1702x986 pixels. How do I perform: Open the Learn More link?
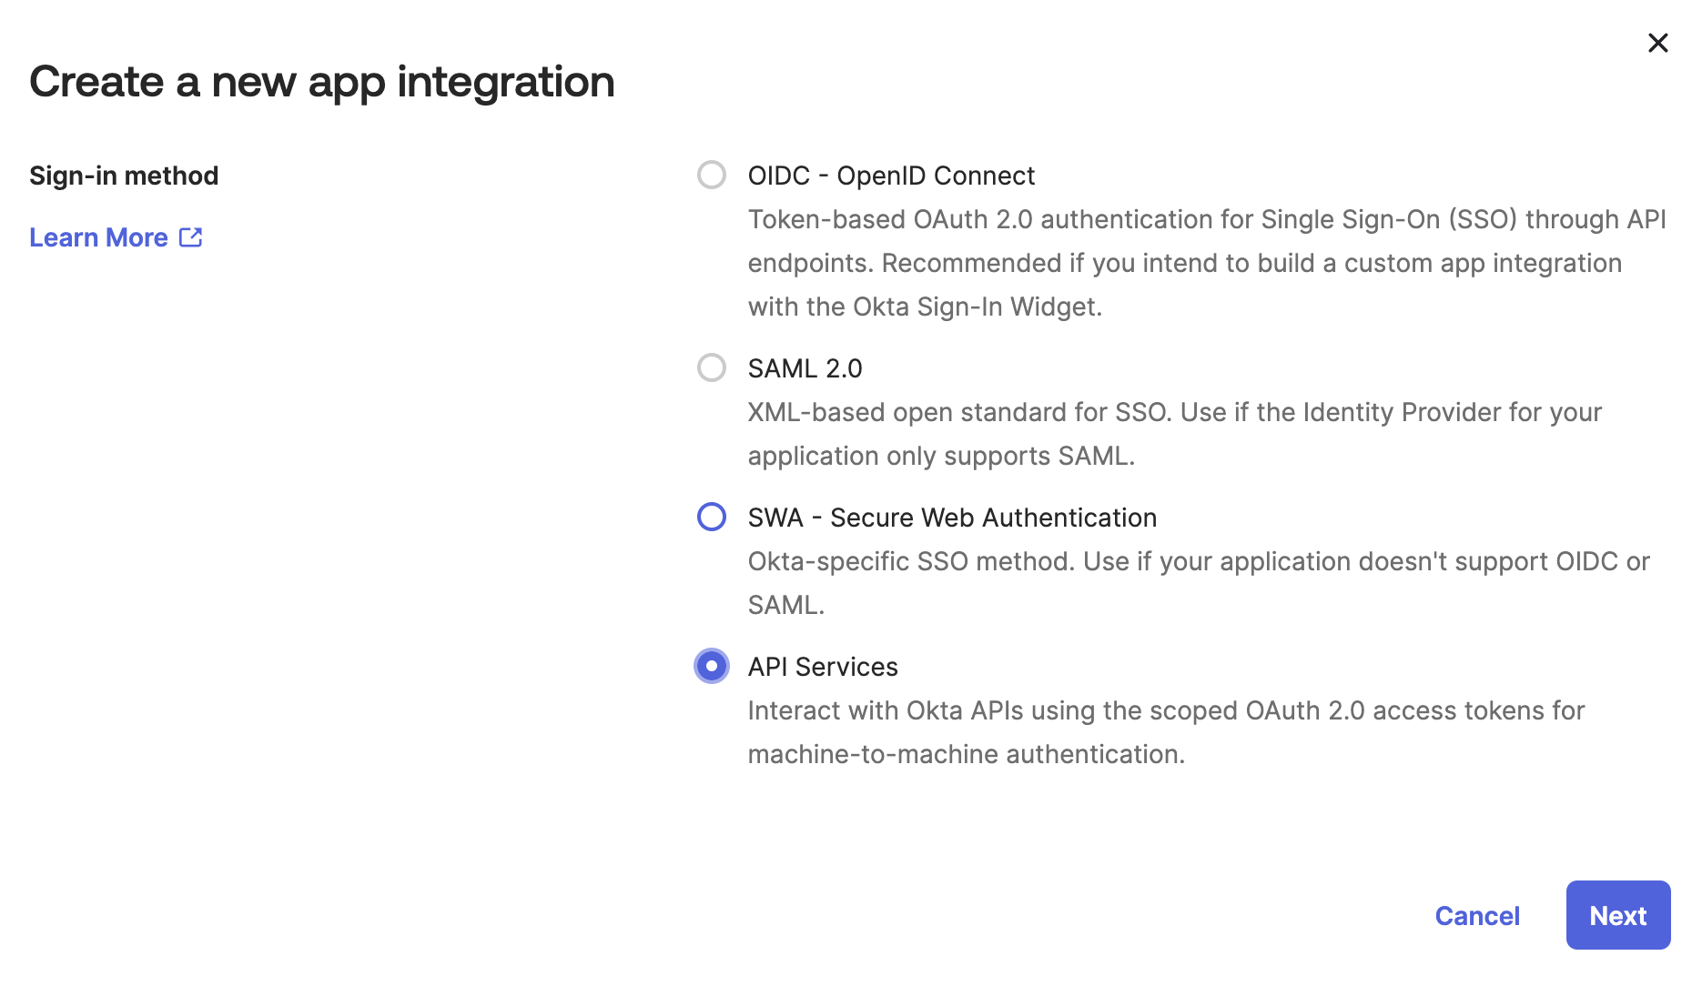[99, 237]
